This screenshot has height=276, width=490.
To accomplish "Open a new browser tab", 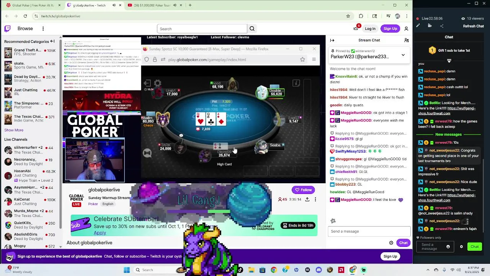I will pyautogui.click(x=190, y=5).
